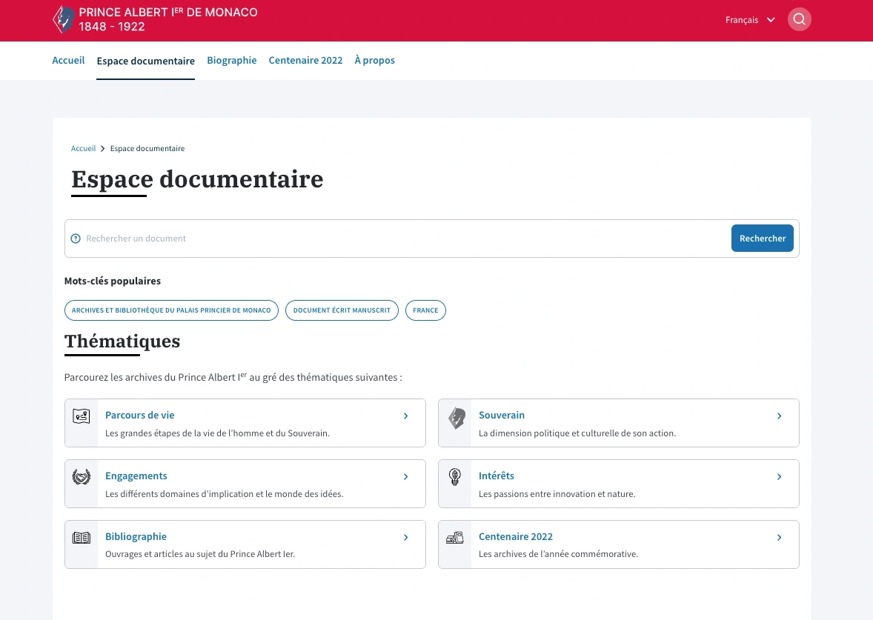The height and width of the screenshot is (620, 873).
Task: Click the Accueil breadcrumb link
Action: (x=84, y=149)
